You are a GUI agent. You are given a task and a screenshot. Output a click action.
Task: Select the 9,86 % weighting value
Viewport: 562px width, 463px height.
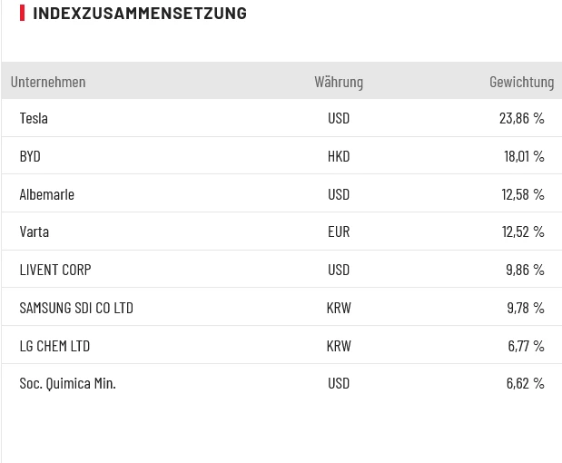(x=525, y=270)
